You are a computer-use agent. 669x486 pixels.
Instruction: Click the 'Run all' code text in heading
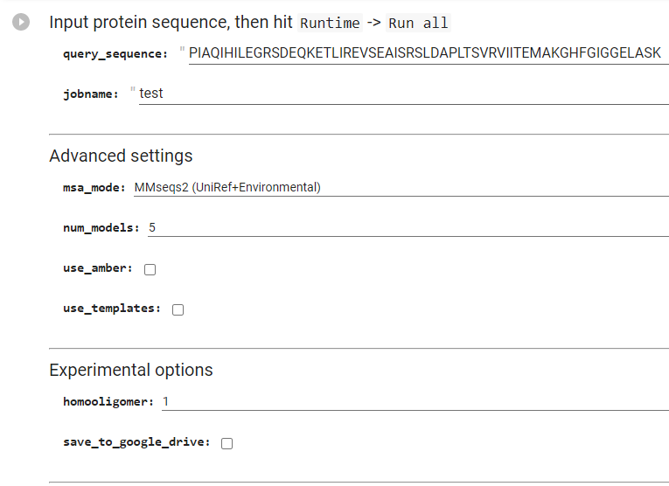click(418, 23)
